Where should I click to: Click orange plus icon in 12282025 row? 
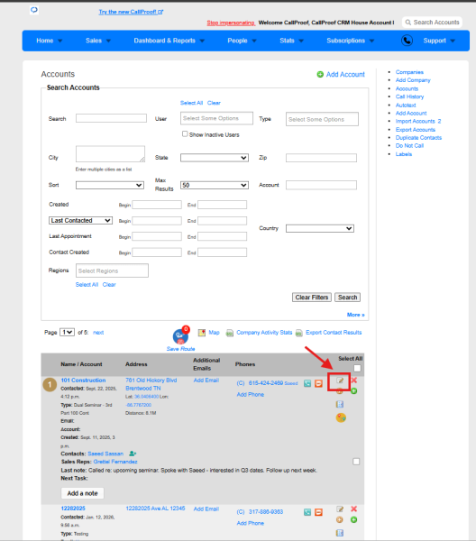[339, 519]
